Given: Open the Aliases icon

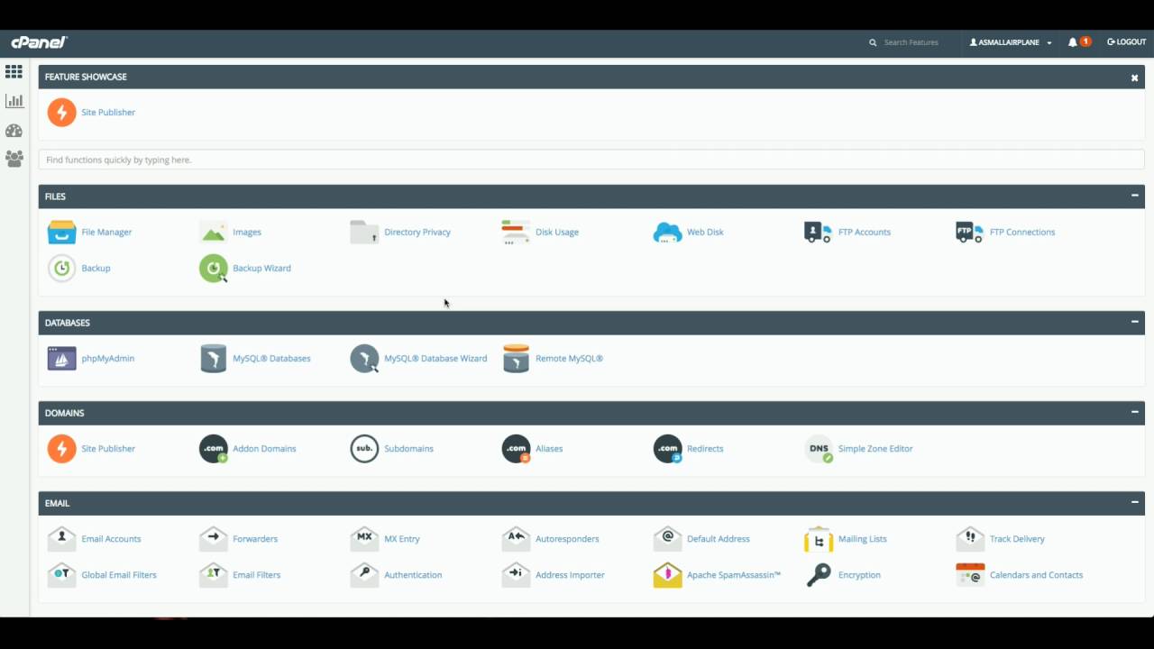Looking at the screenshot, I should (516, 448).
